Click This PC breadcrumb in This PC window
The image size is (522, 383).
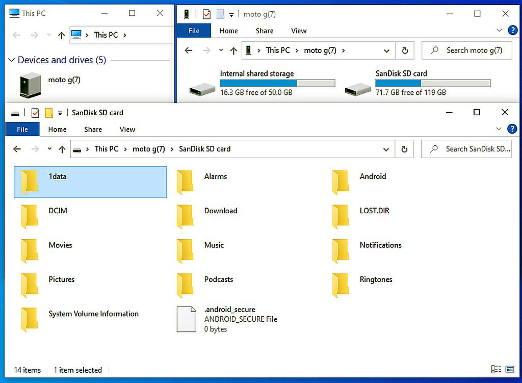106,35
